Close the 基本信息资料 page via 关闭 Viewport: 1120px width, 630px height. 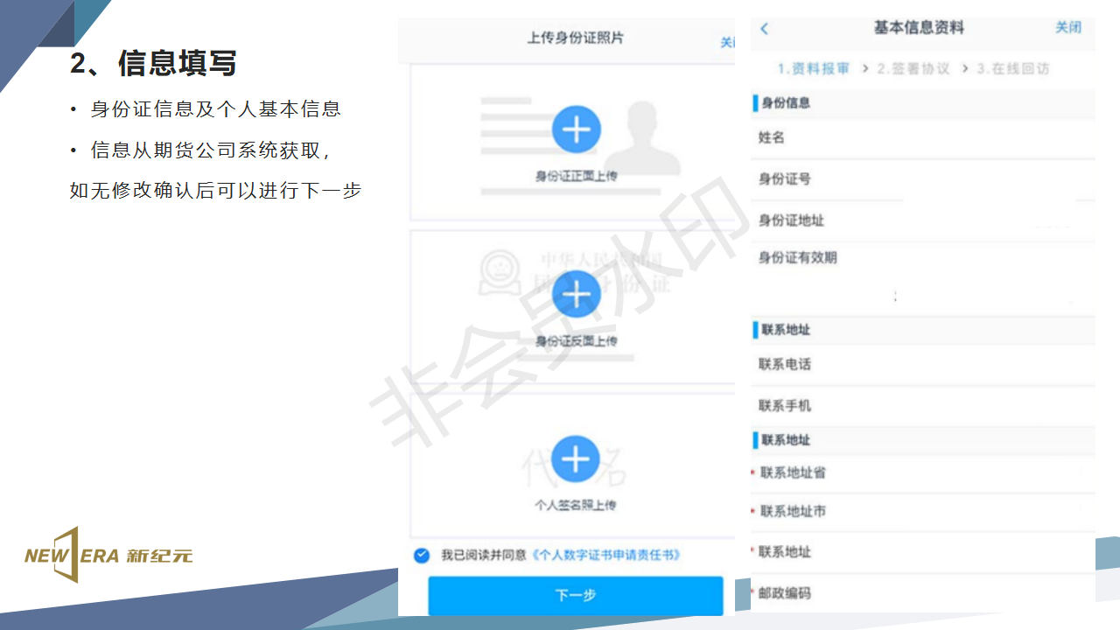(x=1067, y=28)
